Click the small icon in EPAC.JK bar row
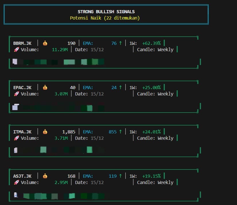Screen dimensions: 237x205 click(x=15, y=107)
